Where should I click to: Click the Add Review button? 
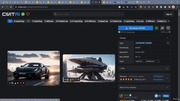158,76
